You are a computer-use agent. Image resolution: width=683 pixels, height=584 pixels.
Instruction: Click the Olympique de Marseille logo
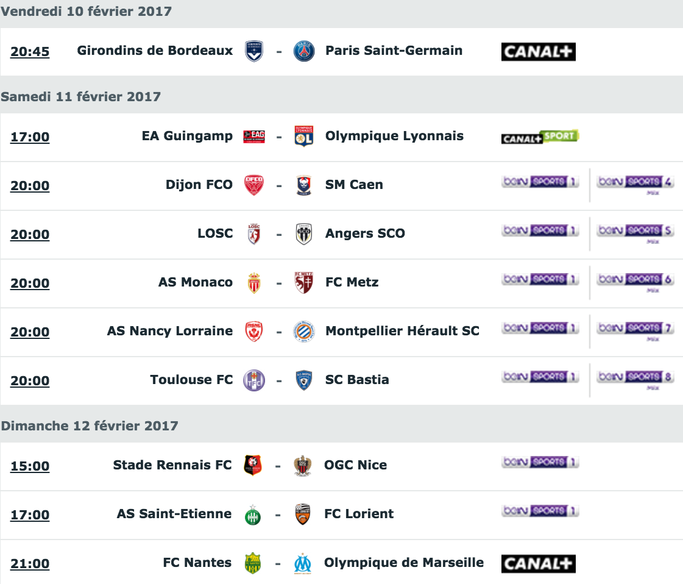click(x=303, y=563)
